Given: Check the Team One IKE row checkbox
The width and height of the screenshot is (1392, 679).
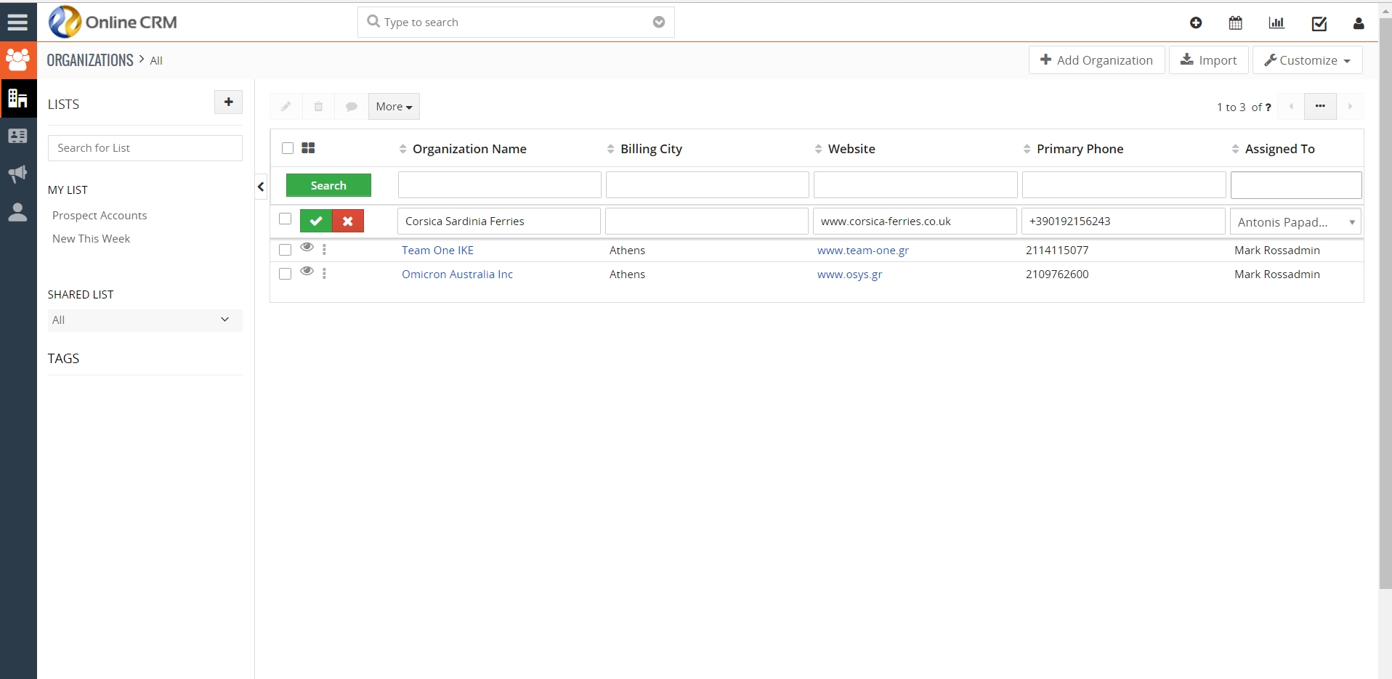Looking at the screenshot, I should click(286, 250).
